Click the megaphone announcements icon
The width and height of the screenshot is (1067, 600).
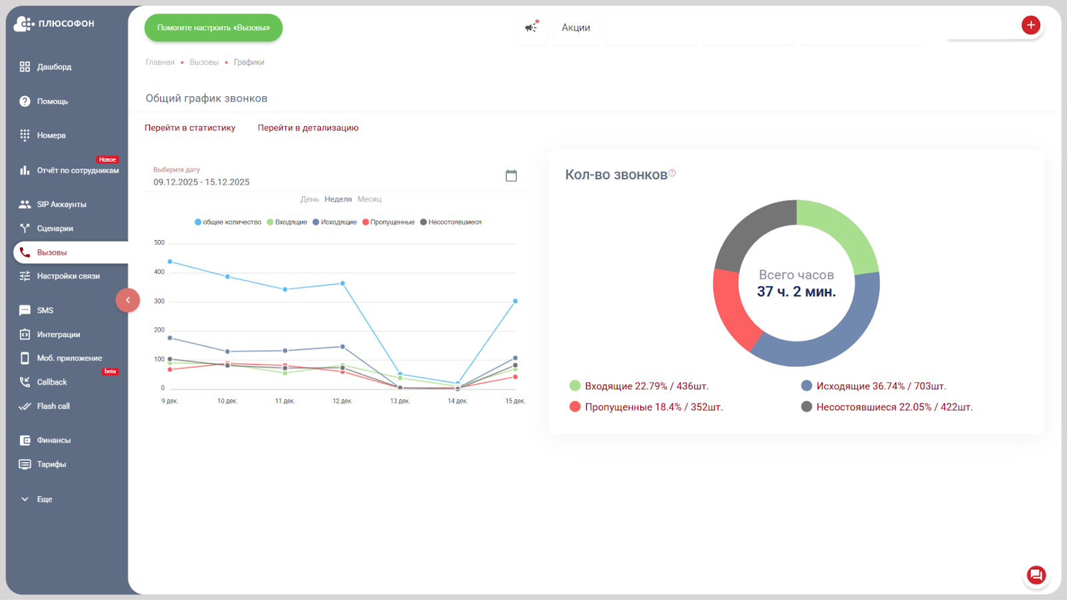pos(531,27)
